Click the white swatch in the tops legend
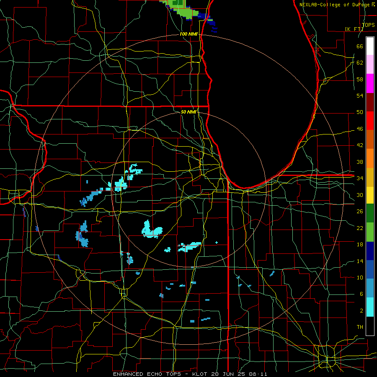 point(370,46)
